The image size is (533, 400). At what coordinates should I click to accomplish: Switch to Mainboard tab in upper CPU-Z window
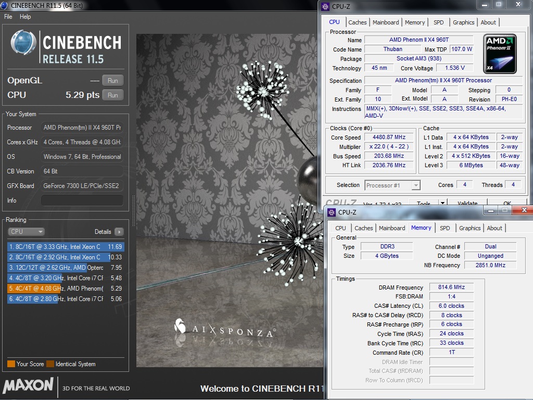[x=386, y=22]
